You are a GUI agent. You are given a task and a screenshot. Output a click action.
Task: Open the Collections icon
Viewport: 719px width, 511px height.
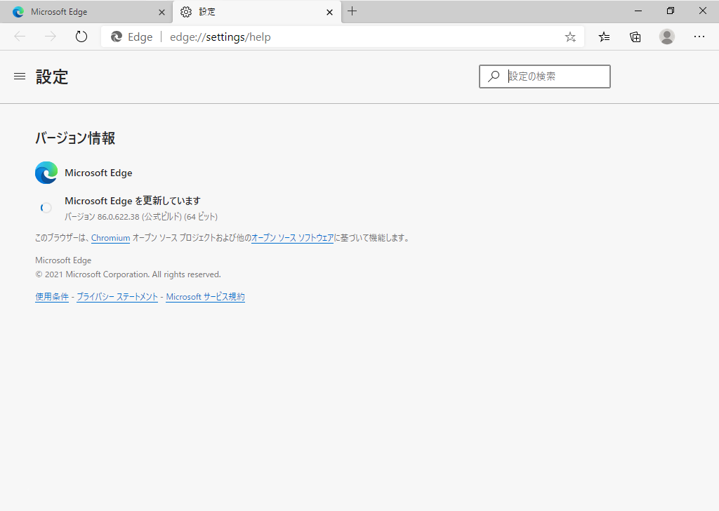[635, 36]
